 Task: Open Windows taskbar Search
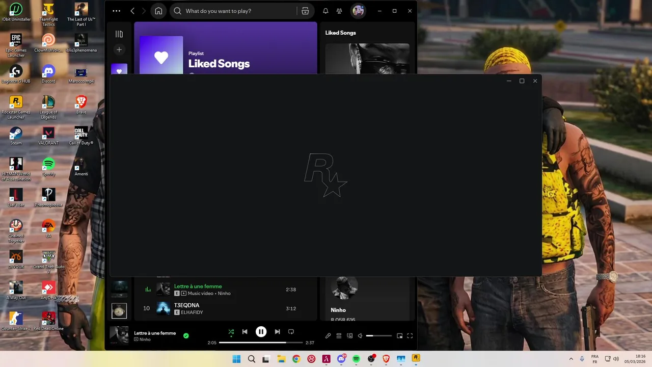coord(252,359)
